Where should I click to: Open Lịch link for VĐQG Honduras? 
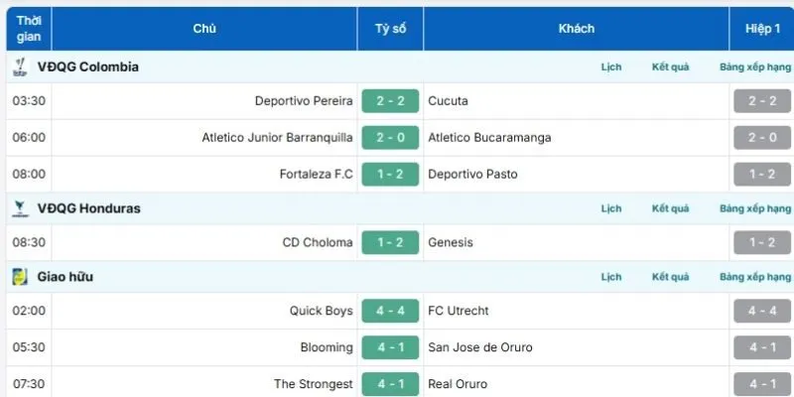[611, 208]
